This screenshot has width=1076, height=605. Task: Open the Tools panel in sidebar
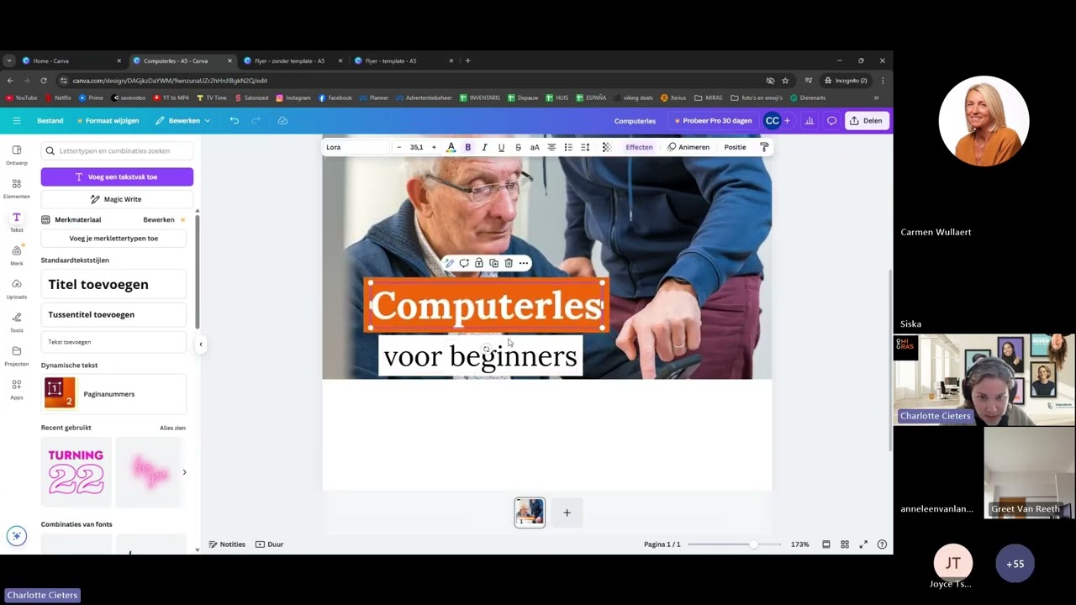[16, 323]
